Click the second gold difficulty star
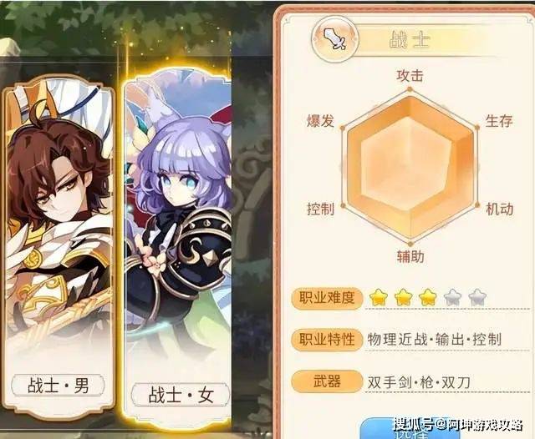 coord(403,297)
